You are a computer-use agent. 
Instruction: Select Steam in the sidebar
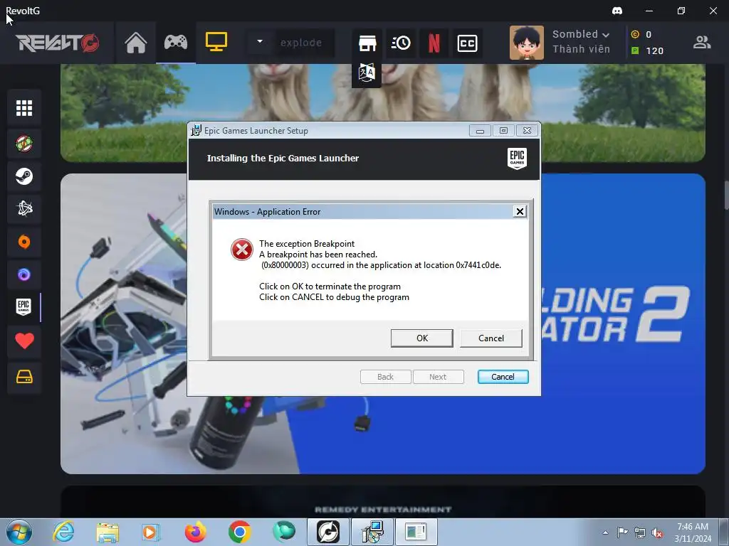(x=24, y=176)
